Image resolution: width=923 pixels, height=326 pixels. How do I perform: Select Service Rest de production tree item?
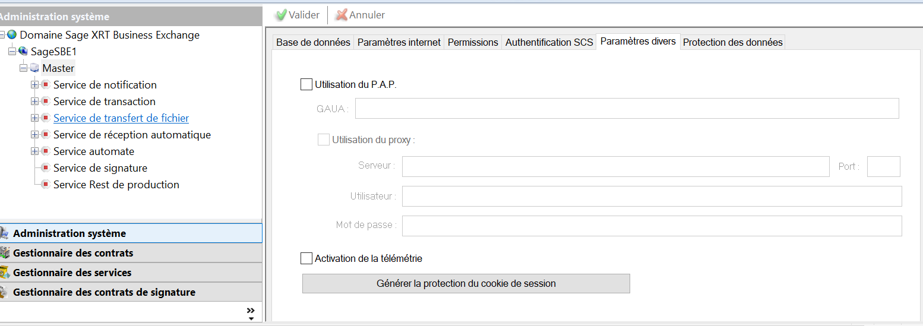point(116,185)
